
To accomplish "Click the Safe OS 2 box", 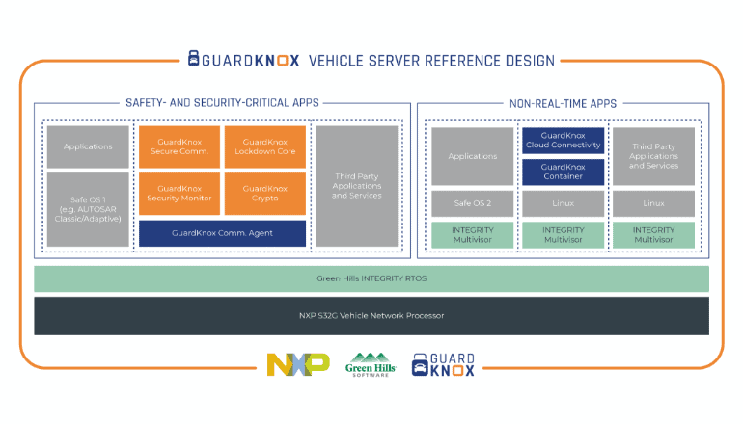I will 473,203.
